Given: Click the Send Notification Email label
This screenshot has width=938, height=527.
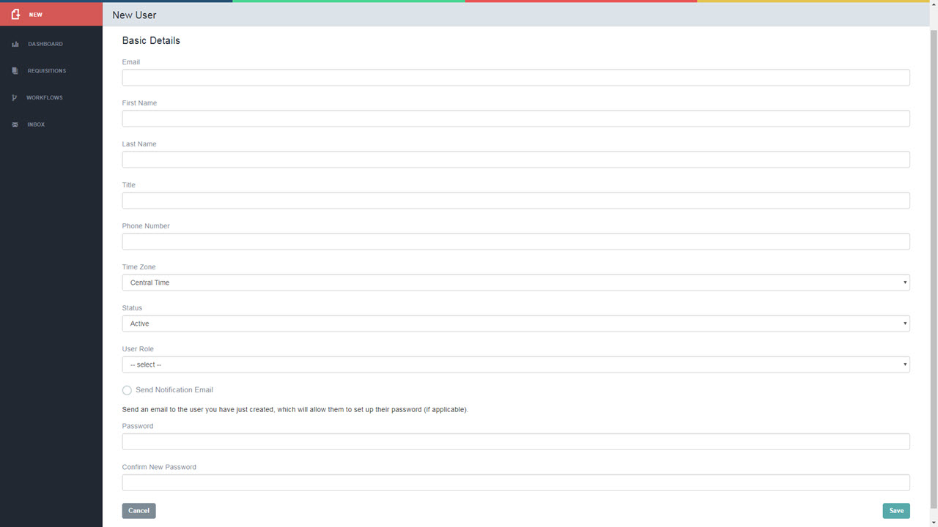Looking at the screenshot, I should point(174,390).
